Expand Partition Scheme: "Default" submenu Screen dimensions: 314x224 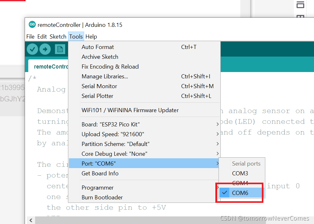pos(144,144)
